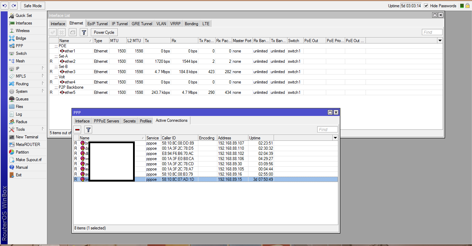Screen dimensions: 472x246
Task: Select connection with uptime 00:04:44
Action: [x=206, y=169]
